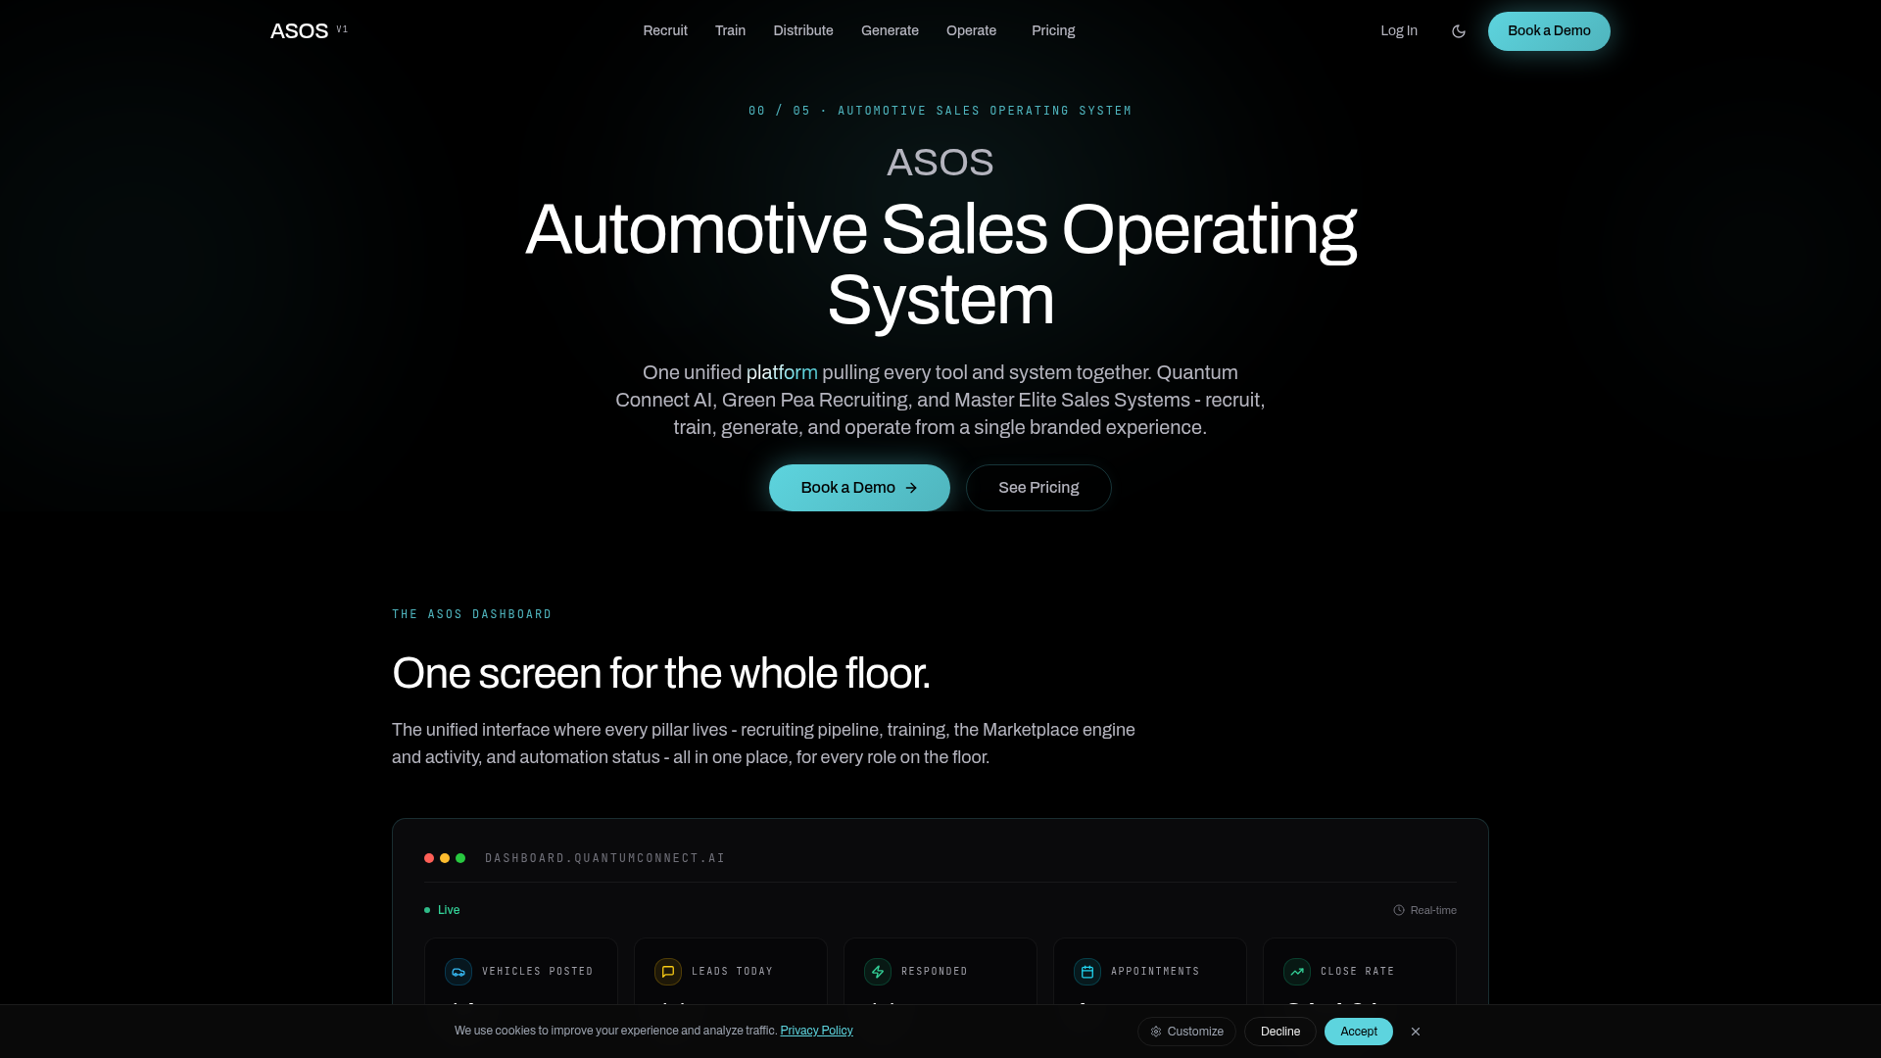Click the See Pricing button
1881x1058 pixels.
coord(1038,488)
